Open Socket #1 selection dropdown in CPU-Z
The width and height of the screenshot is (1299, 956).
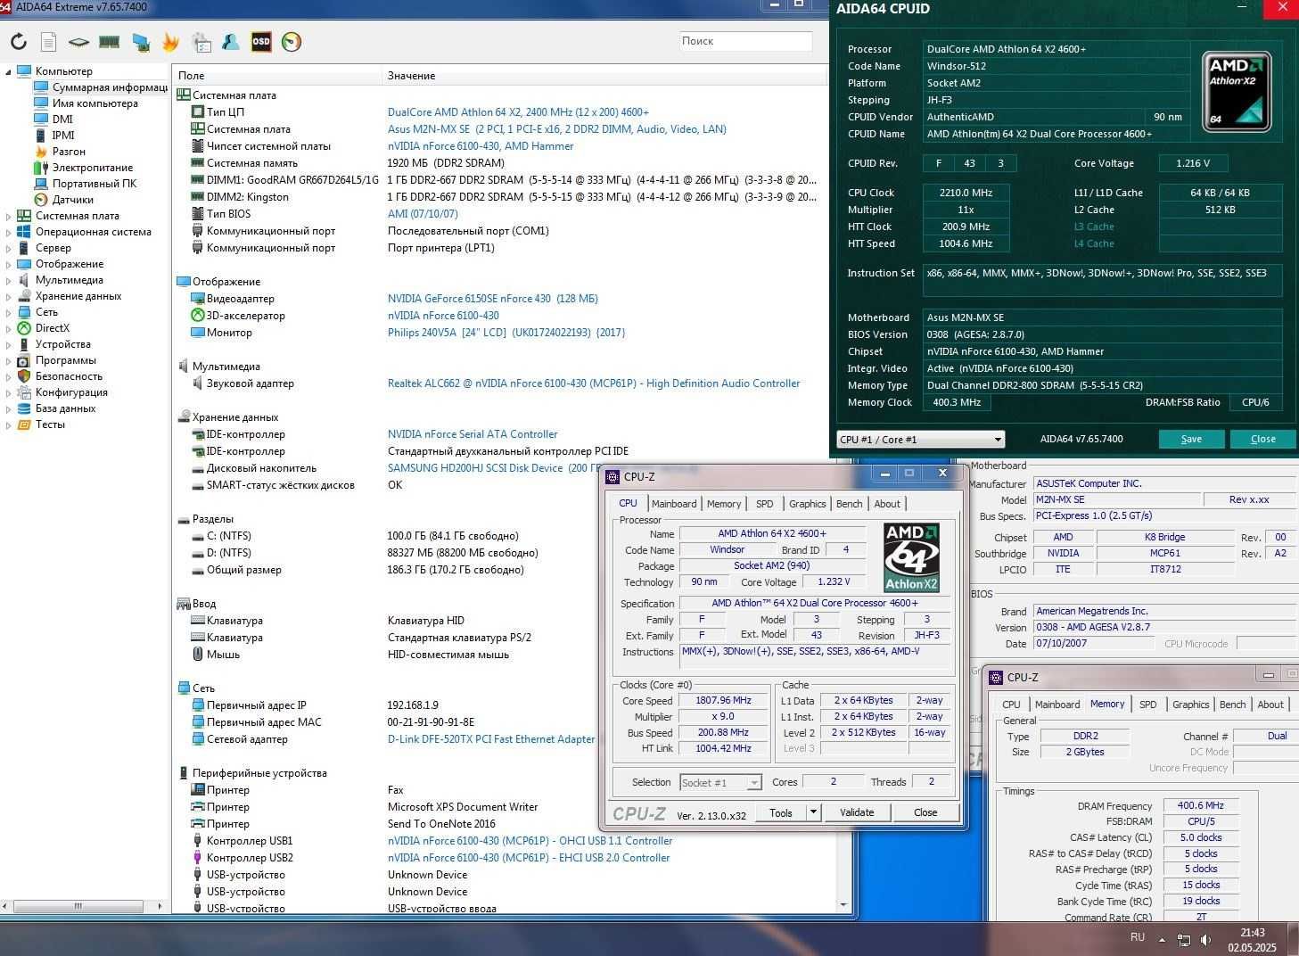click(x=720, y=782)
